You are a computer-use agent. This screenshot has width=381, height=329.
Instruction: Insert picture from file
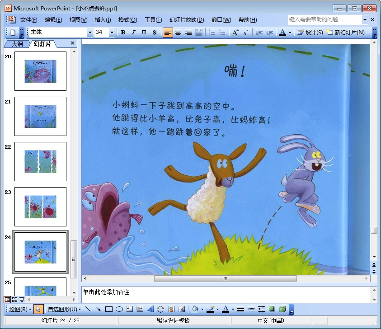(182, 309)
